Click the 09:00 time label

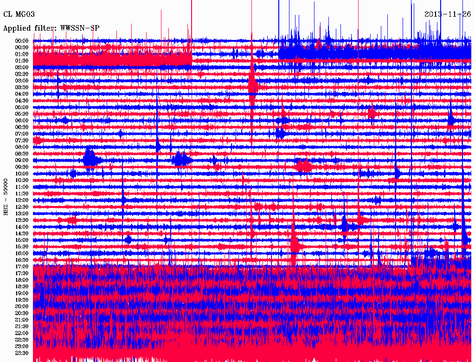click(22, 161)
